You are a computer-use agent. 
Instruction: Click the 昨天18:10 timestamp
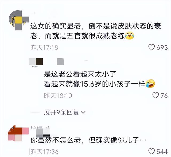pos(58,95)
